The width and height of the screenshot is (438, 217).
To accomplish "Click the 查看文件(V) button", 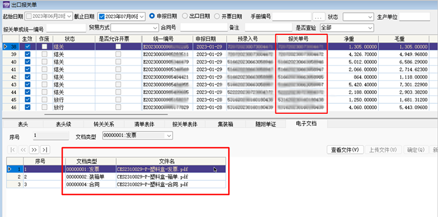I will click(345, 150).
